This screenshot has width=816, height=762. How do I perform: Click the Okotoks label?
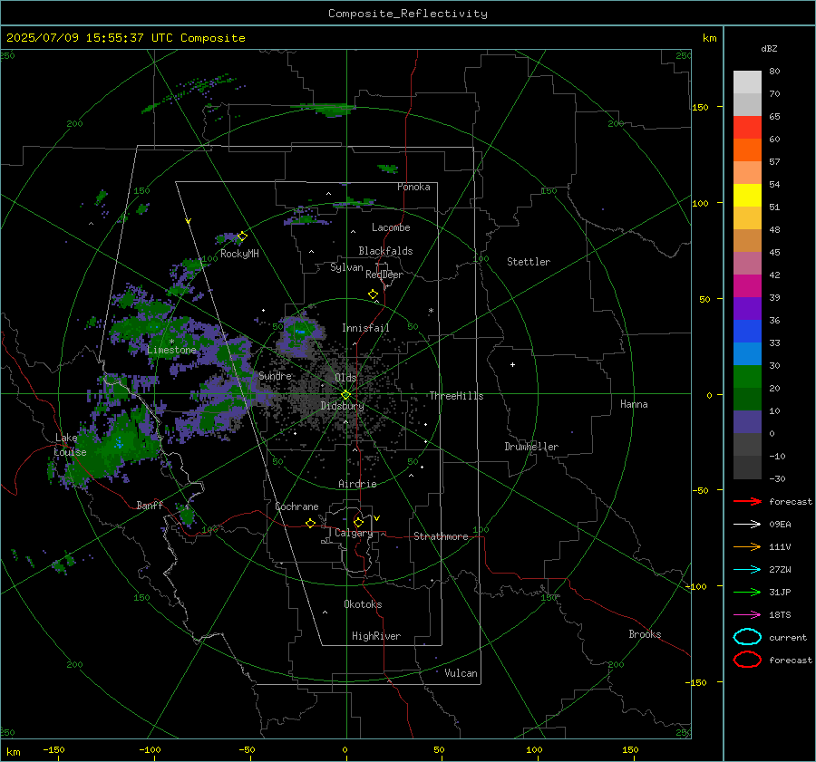tap(363, 604)
